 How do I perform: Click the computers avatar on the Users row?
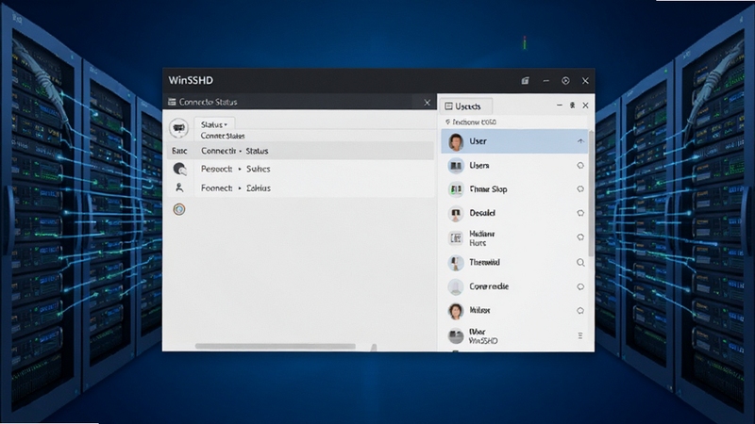coord(456,166)
